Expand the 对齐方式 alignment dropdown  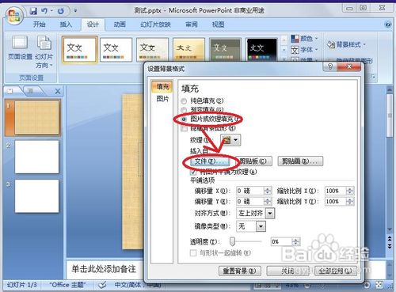270,213
